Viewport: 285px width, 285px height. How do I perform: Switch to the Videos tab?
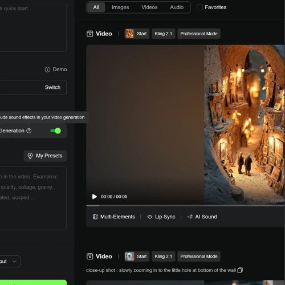pyautogui.click(x=149, y=7)
